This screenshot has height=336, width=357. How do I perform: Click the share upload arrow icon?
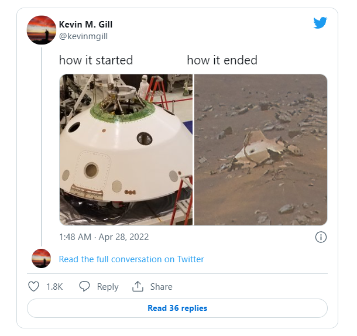point(138,286)
